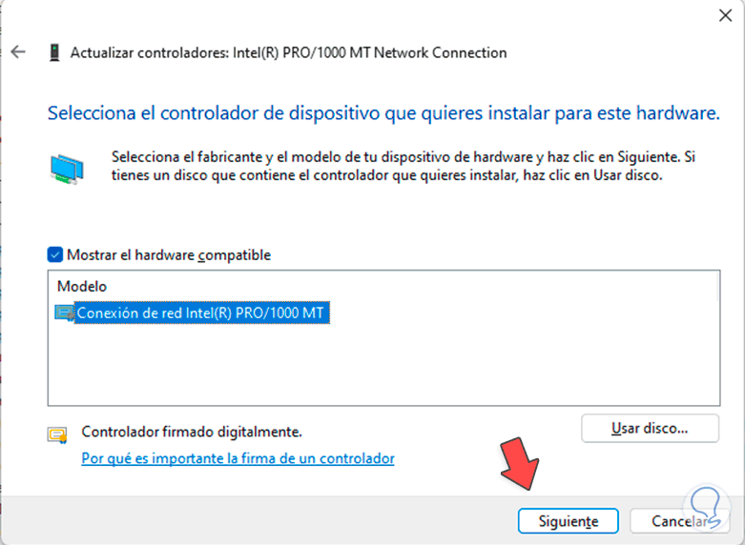Uncheck Mostrar el hardware compatible
Screen dimensions: 745x545
pyautogui.click(x=55, y=255)
